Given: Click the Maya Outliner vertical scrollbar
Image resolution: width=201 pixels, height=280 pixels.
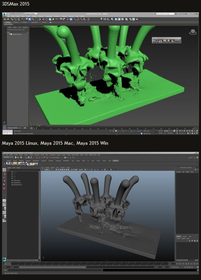Looking at the screenshot, I should 39,215.
